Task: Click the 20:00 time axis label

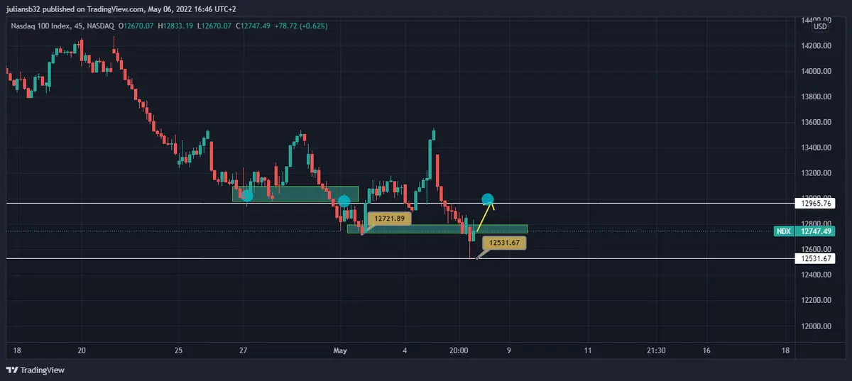Action: click(459, 350)
